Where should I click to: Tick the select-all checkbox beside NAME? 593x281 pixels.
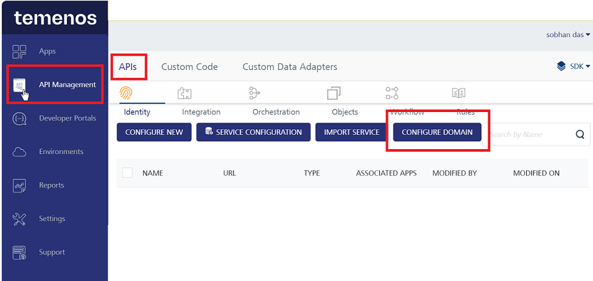tap(128, 173)
